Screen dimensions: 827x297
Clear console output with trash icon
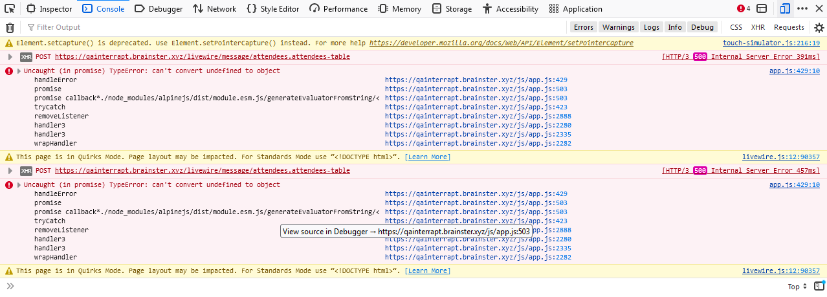[10, 27]
